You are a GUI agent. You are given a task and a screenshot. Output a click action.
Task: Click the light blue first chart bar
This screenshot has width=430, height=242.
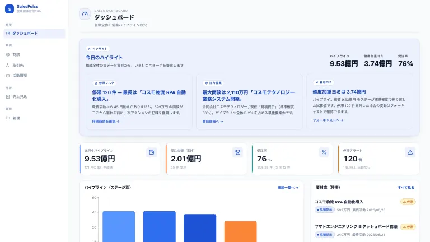119,227
